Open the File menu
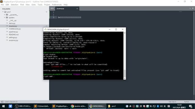 2,5
